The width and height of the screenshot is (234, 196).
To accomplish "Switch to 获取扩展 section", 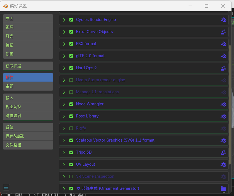I will [28, 66].
